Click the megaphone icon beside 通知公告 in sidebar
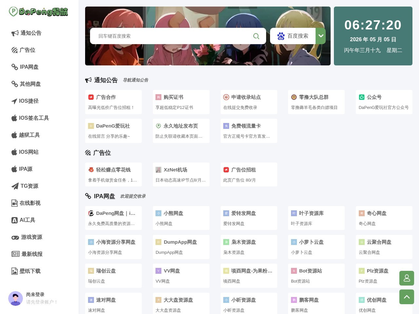The width and height of the screenshot is (419, 314). [x=15, y=33]
